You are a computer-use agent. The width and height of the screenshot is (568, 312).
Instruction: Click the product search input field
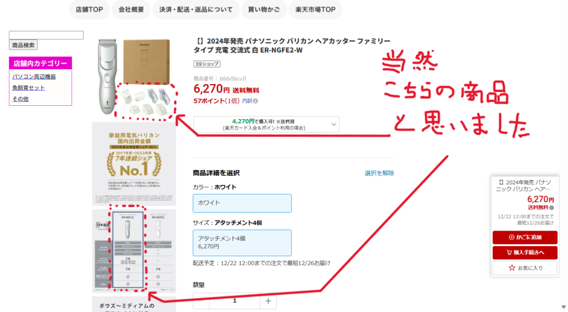pos(46,35)
